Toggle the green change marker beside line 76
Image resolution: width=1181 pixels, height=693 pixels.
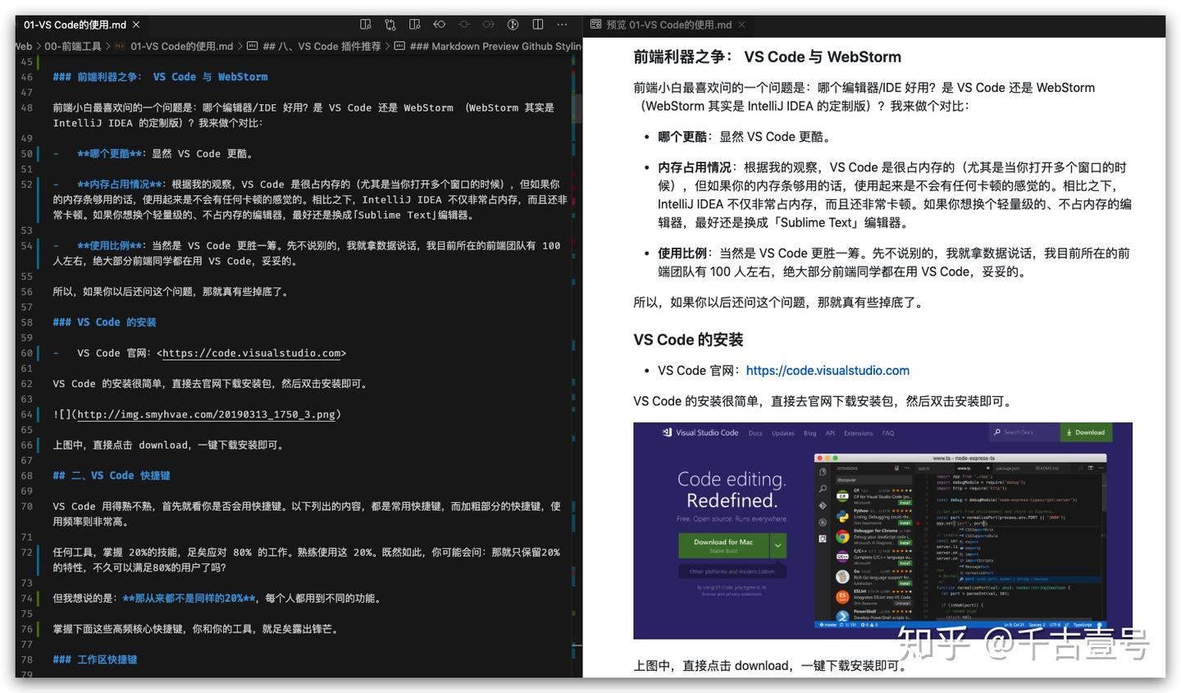coord(38,629)
